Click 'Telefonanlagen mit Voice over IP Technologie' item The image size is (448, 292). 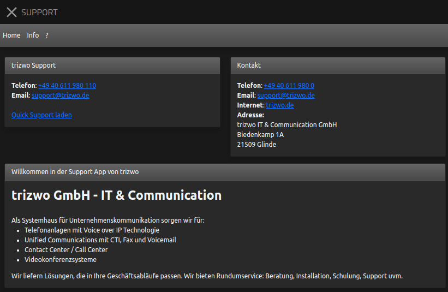point(92,230)
